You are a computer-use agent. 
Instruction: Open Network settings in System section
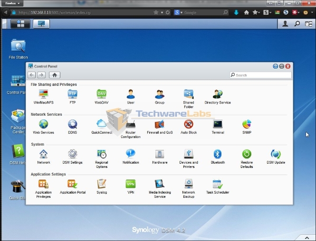43,157
